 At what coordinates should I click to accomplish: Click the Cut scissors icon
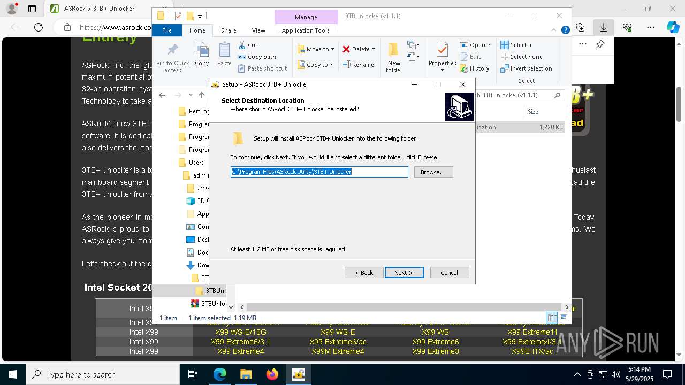click(242, 45)
